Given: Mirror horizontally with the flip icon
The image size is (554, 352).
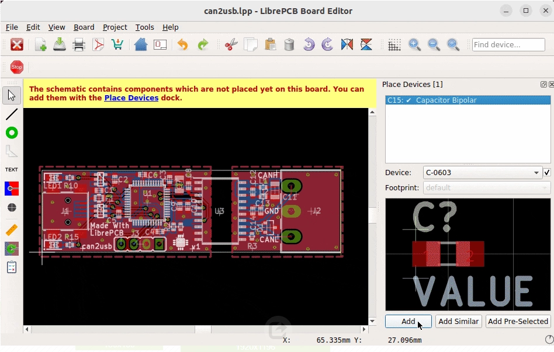Looking at the screenshot, I should [x=347, y=45].
